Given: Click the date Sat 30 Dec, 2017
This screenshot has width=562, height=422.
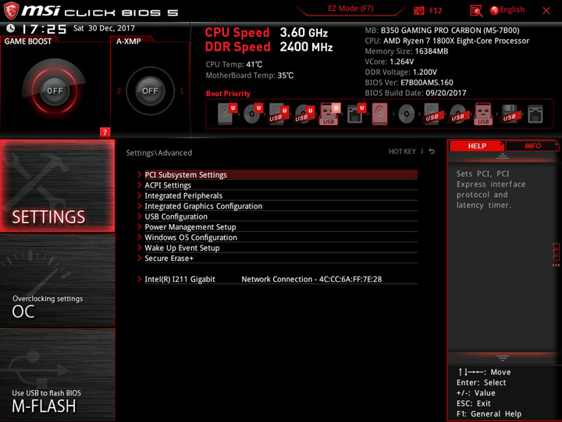Looking at the screenshot, I should point(104,28).
